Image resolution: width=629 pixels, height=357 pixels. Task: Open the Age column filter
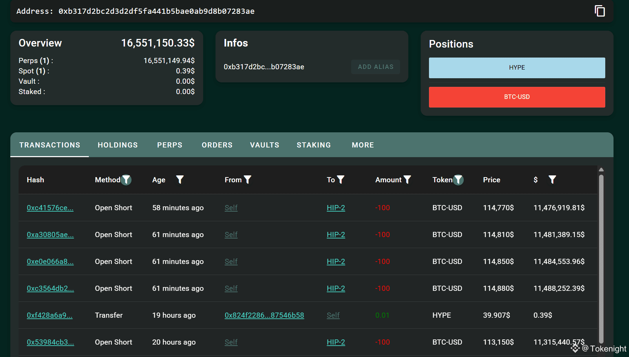pyautogui.click(x=180, y=180)
